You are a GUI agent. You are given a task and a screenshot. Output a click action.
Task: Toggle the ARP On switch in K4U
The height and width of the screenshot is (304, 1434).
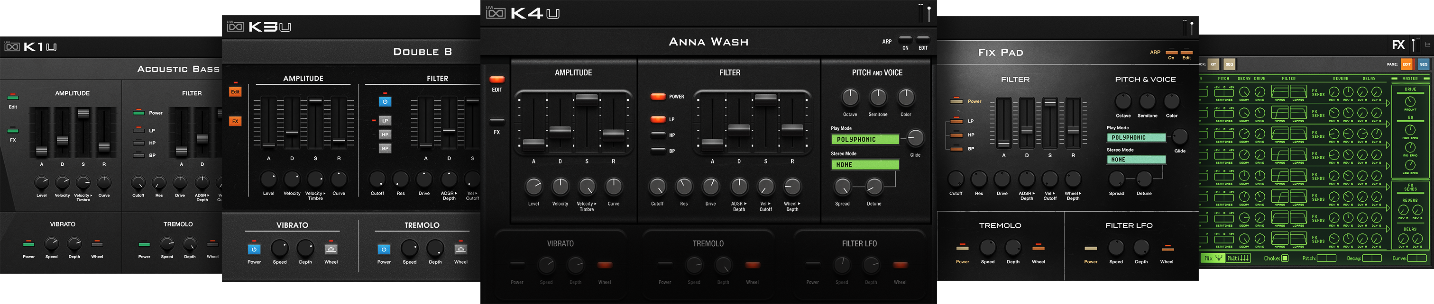tap(905, 39)
